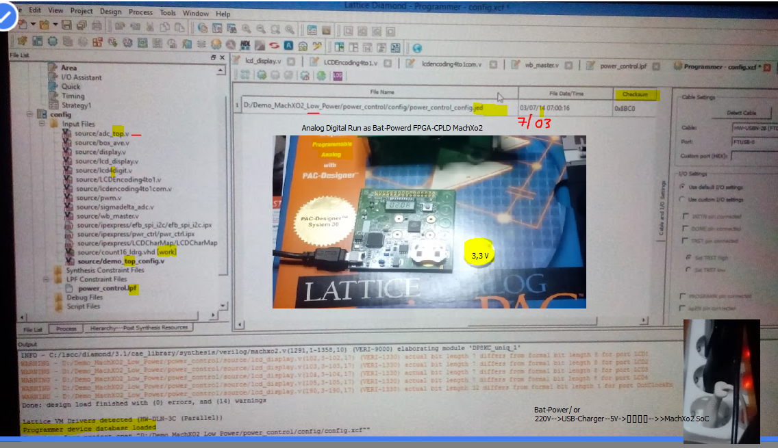Viewport: 778px width, 448px height.
Task: Check TRST pin connected box
Action: [686, 241]
